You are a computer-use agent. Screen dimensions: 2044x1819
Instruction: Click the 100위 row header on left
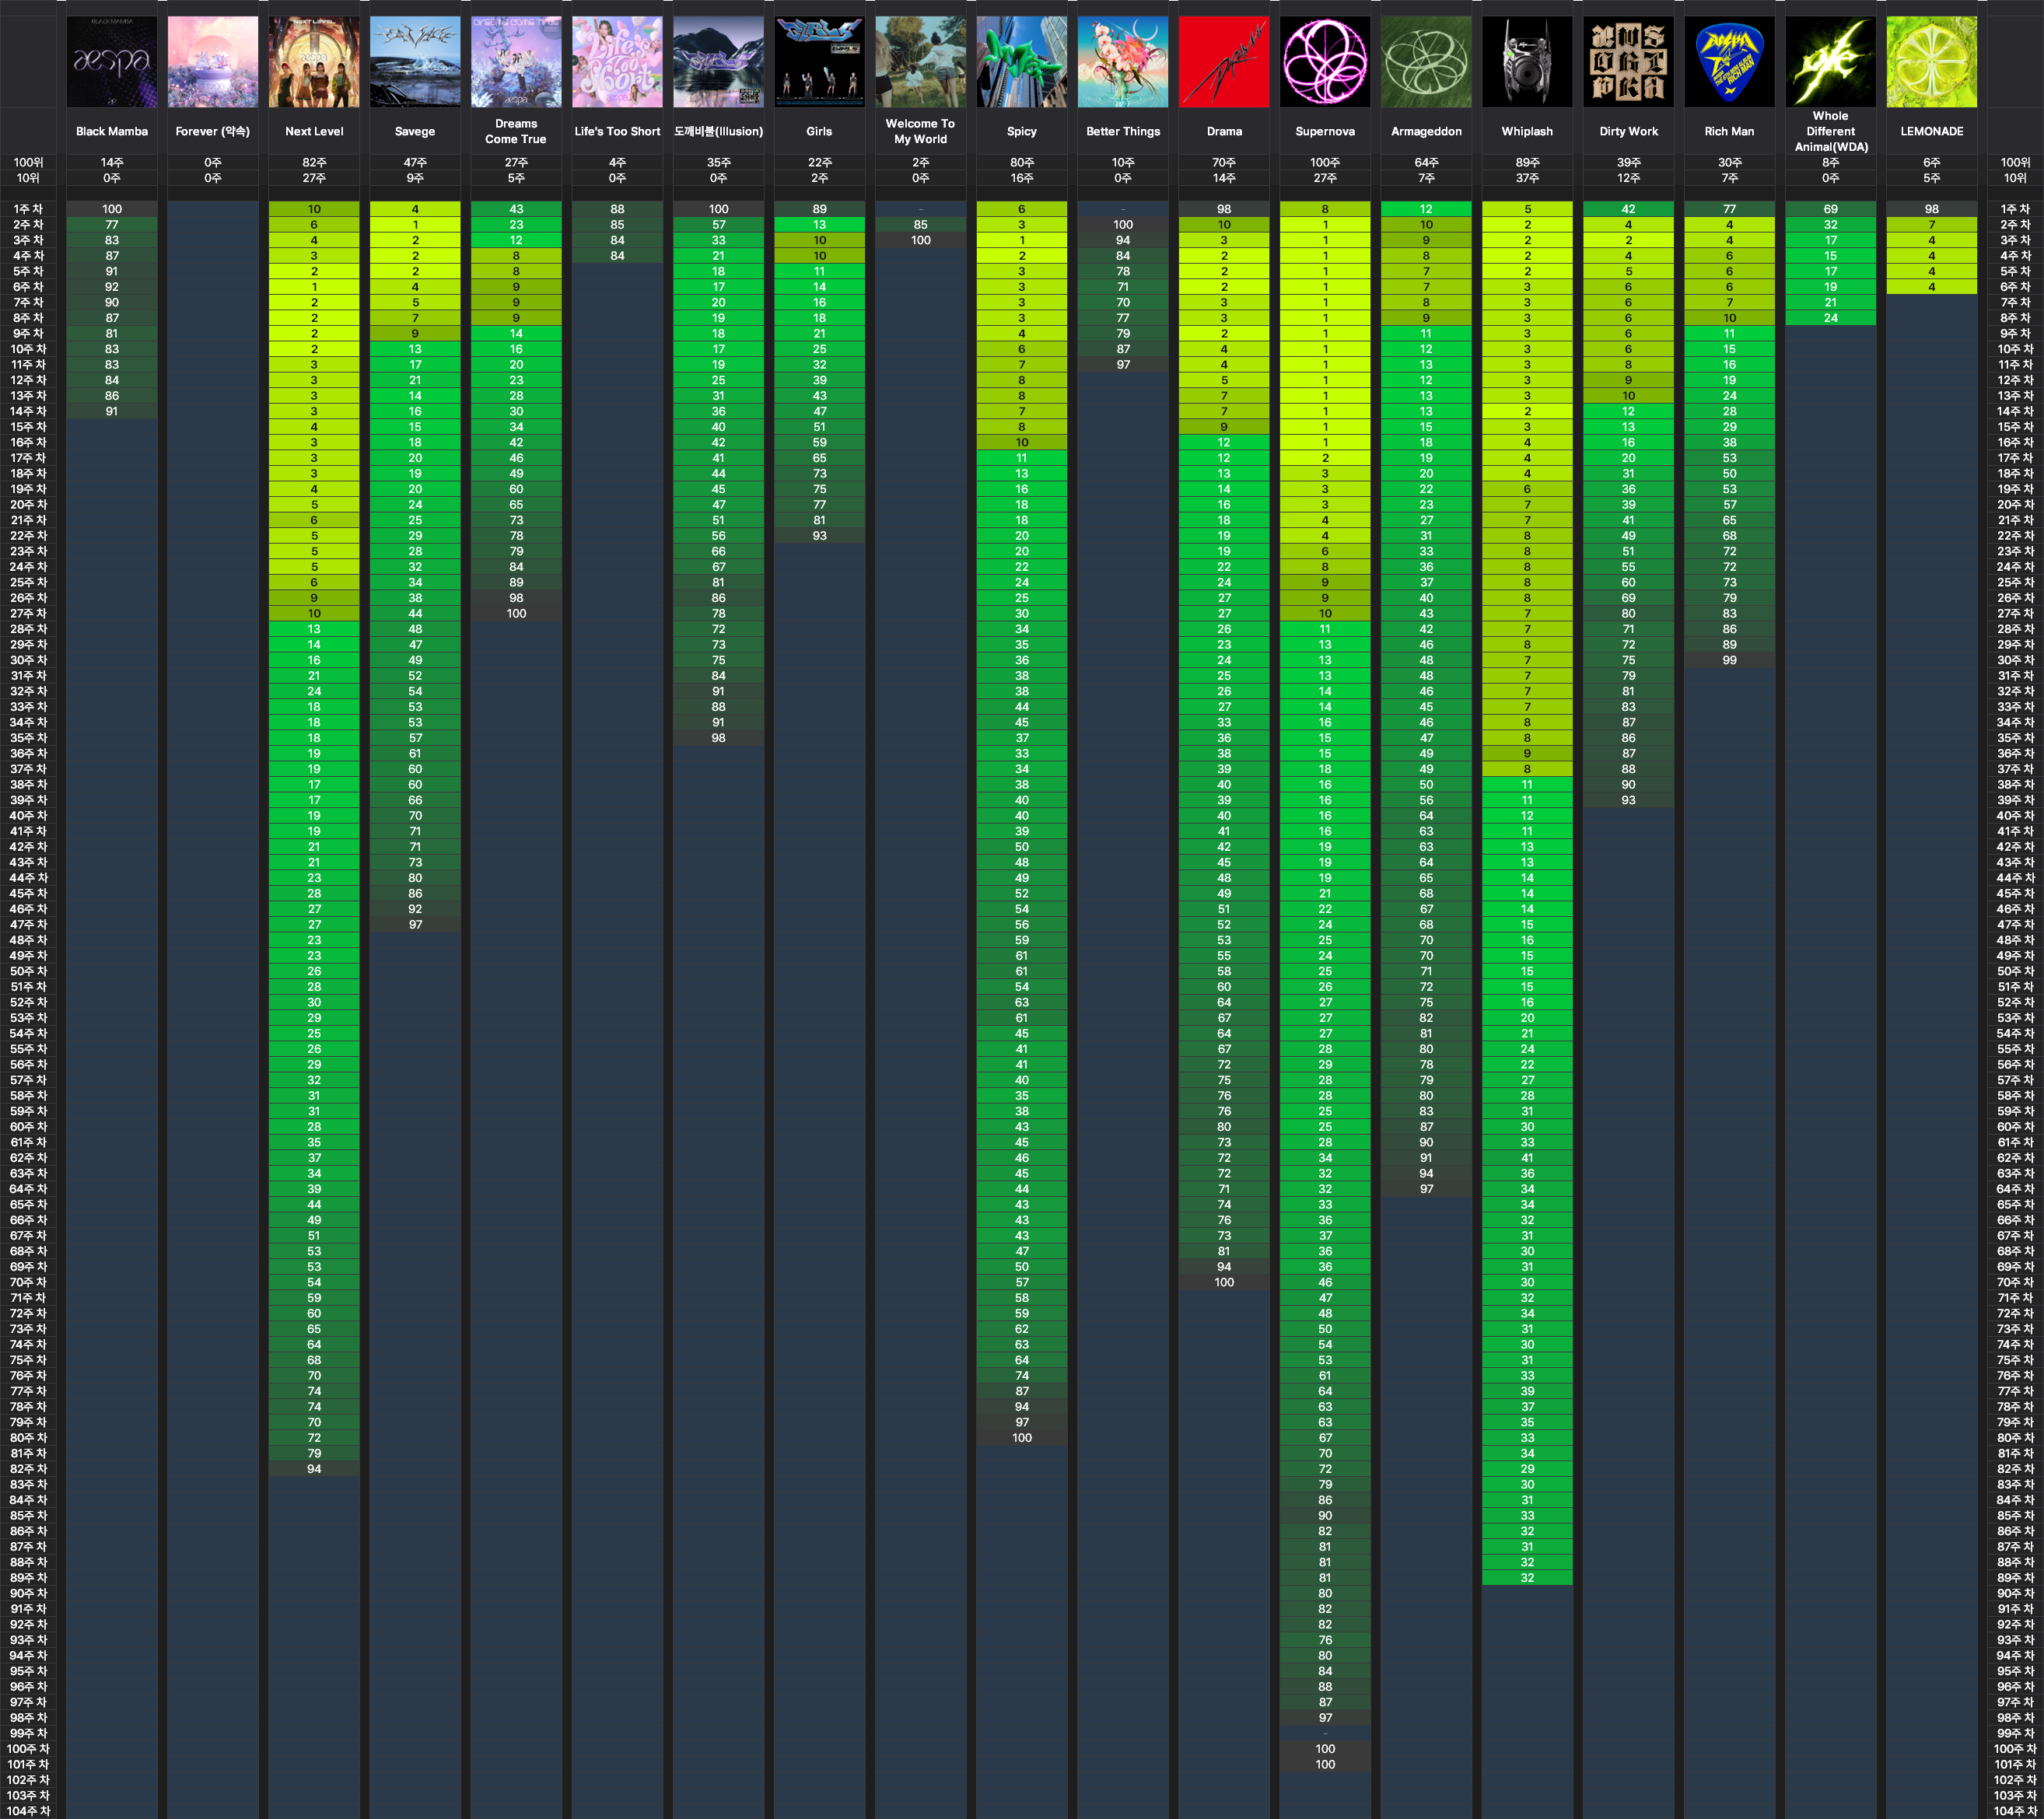(28, 162)
